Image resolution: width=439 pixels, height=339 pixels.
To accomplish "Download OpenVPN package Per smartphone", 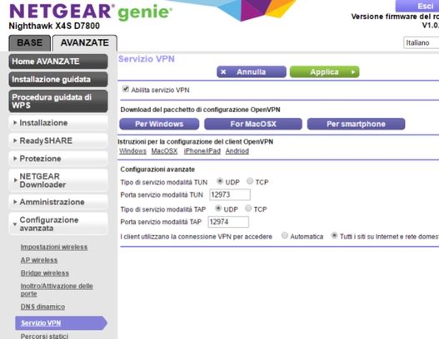I will click(357, 124).
